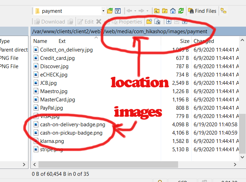246x182 pixels.
Task: Click the select files plus icon
Action: tap(169, 21)
